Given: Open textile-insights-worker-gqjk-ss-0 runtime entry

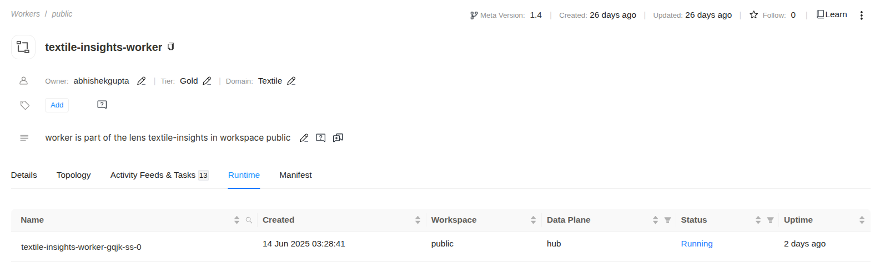Looking at the screenshot, I should tap(81, 247).
